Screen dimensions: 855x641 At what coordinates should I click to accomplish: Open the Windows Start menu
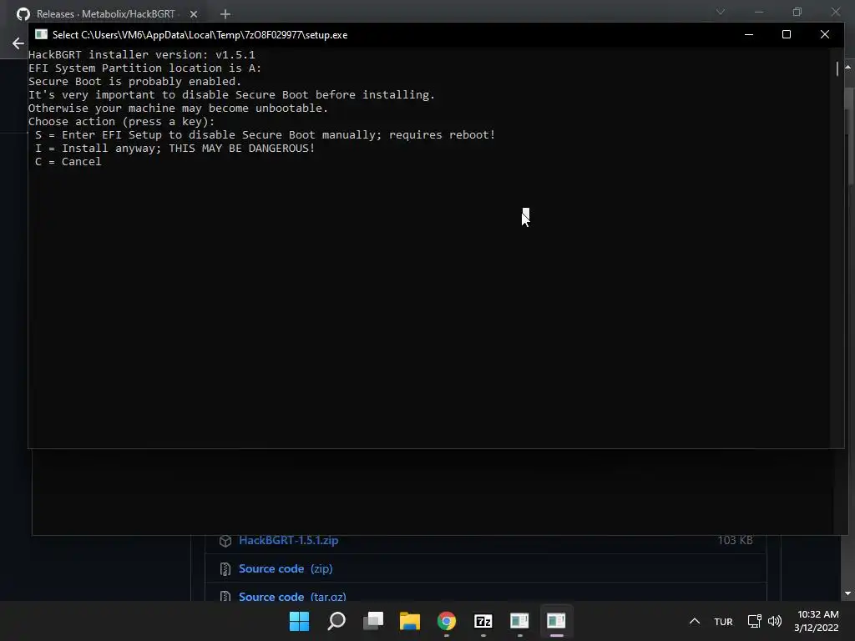(299, 621)
